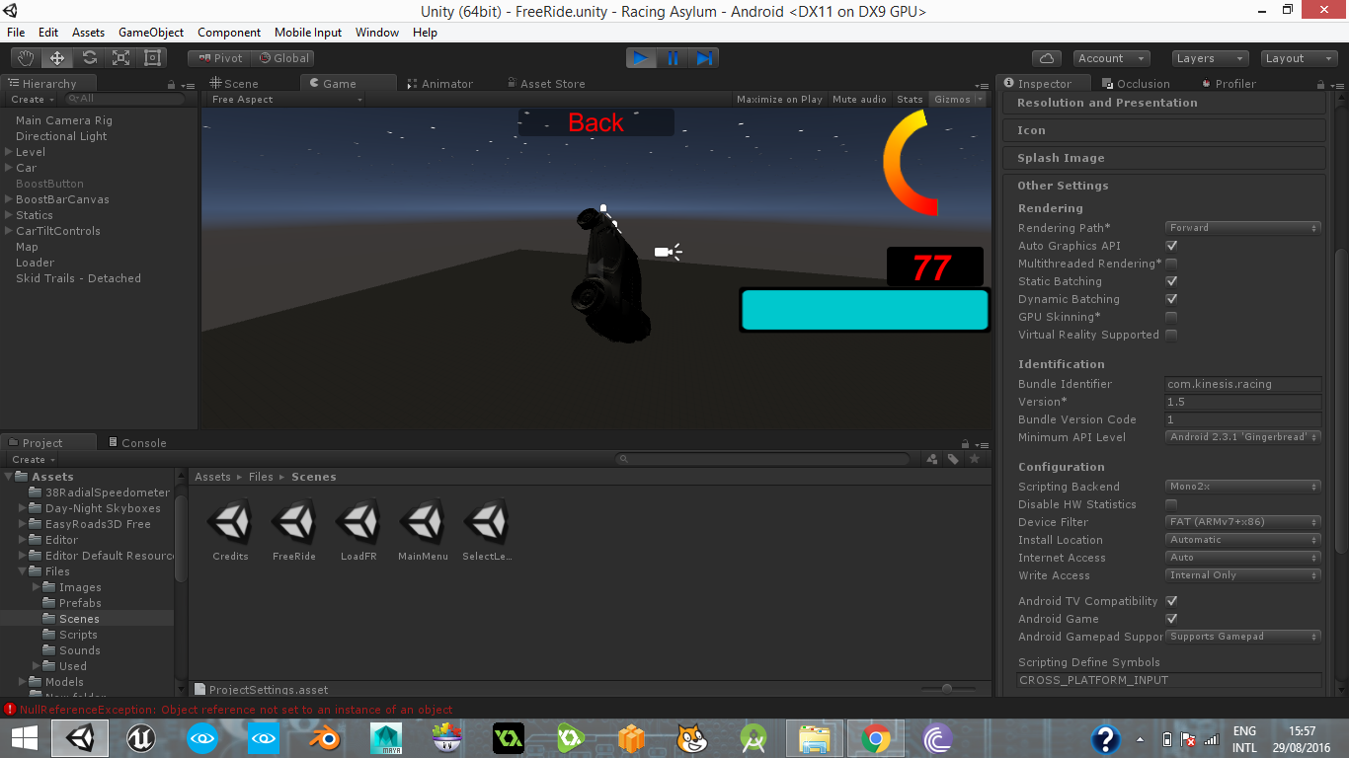The height and width of the screenshot is (758, 1349).
Task: Open the Minimum API Level dropdown
Action: [1243, 437]
